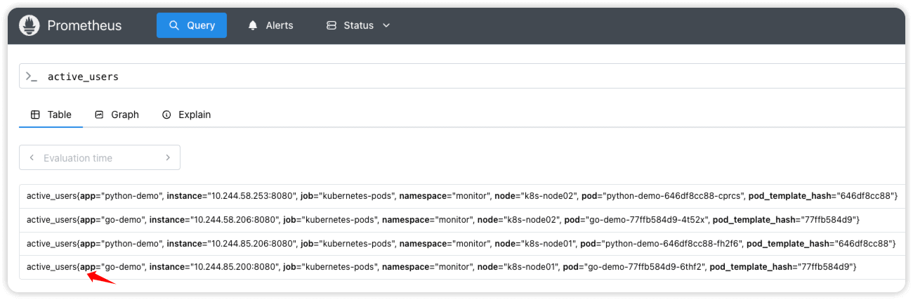Click the server icon beside Status
913x300 pixels.
tap(331, 25)
